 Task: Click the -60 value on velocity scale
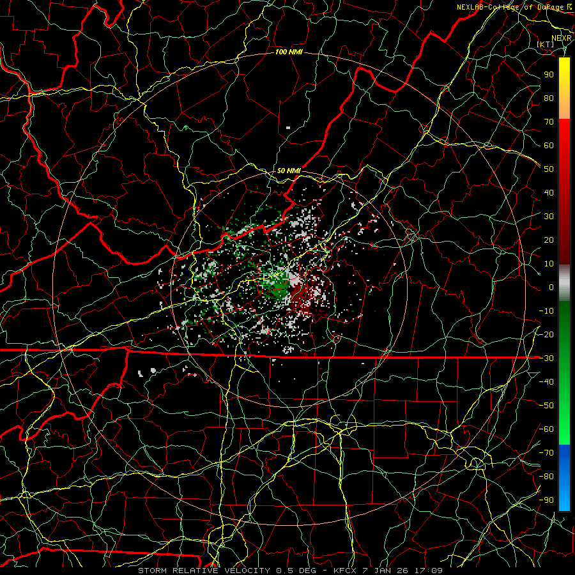tap(546, 429)
